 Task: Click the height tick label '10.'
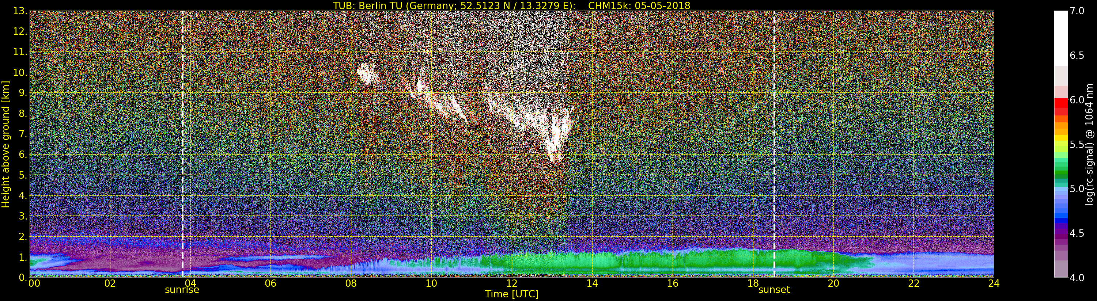point(20,72)
